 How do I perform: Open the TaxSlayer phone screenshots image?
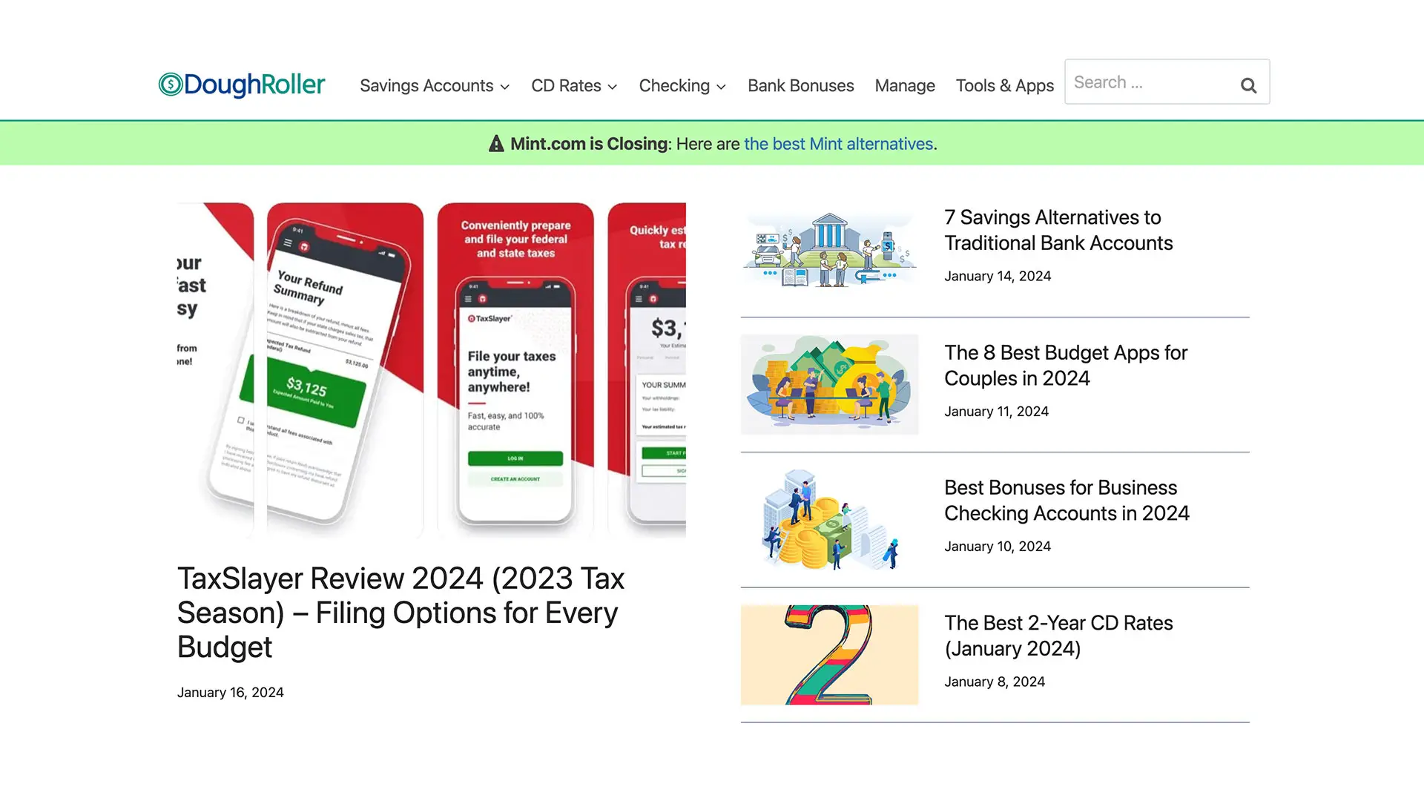coord(432,370)
